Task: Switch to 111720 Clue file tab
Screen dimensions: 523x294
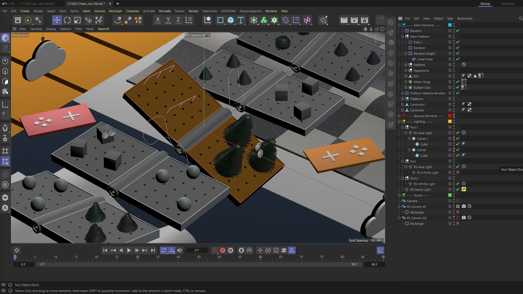Action: coord(37,4)
